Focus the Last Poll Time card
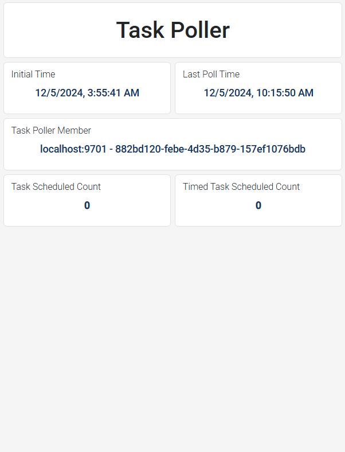Screen dimensions: 345x452 click(x=258, y=106)
